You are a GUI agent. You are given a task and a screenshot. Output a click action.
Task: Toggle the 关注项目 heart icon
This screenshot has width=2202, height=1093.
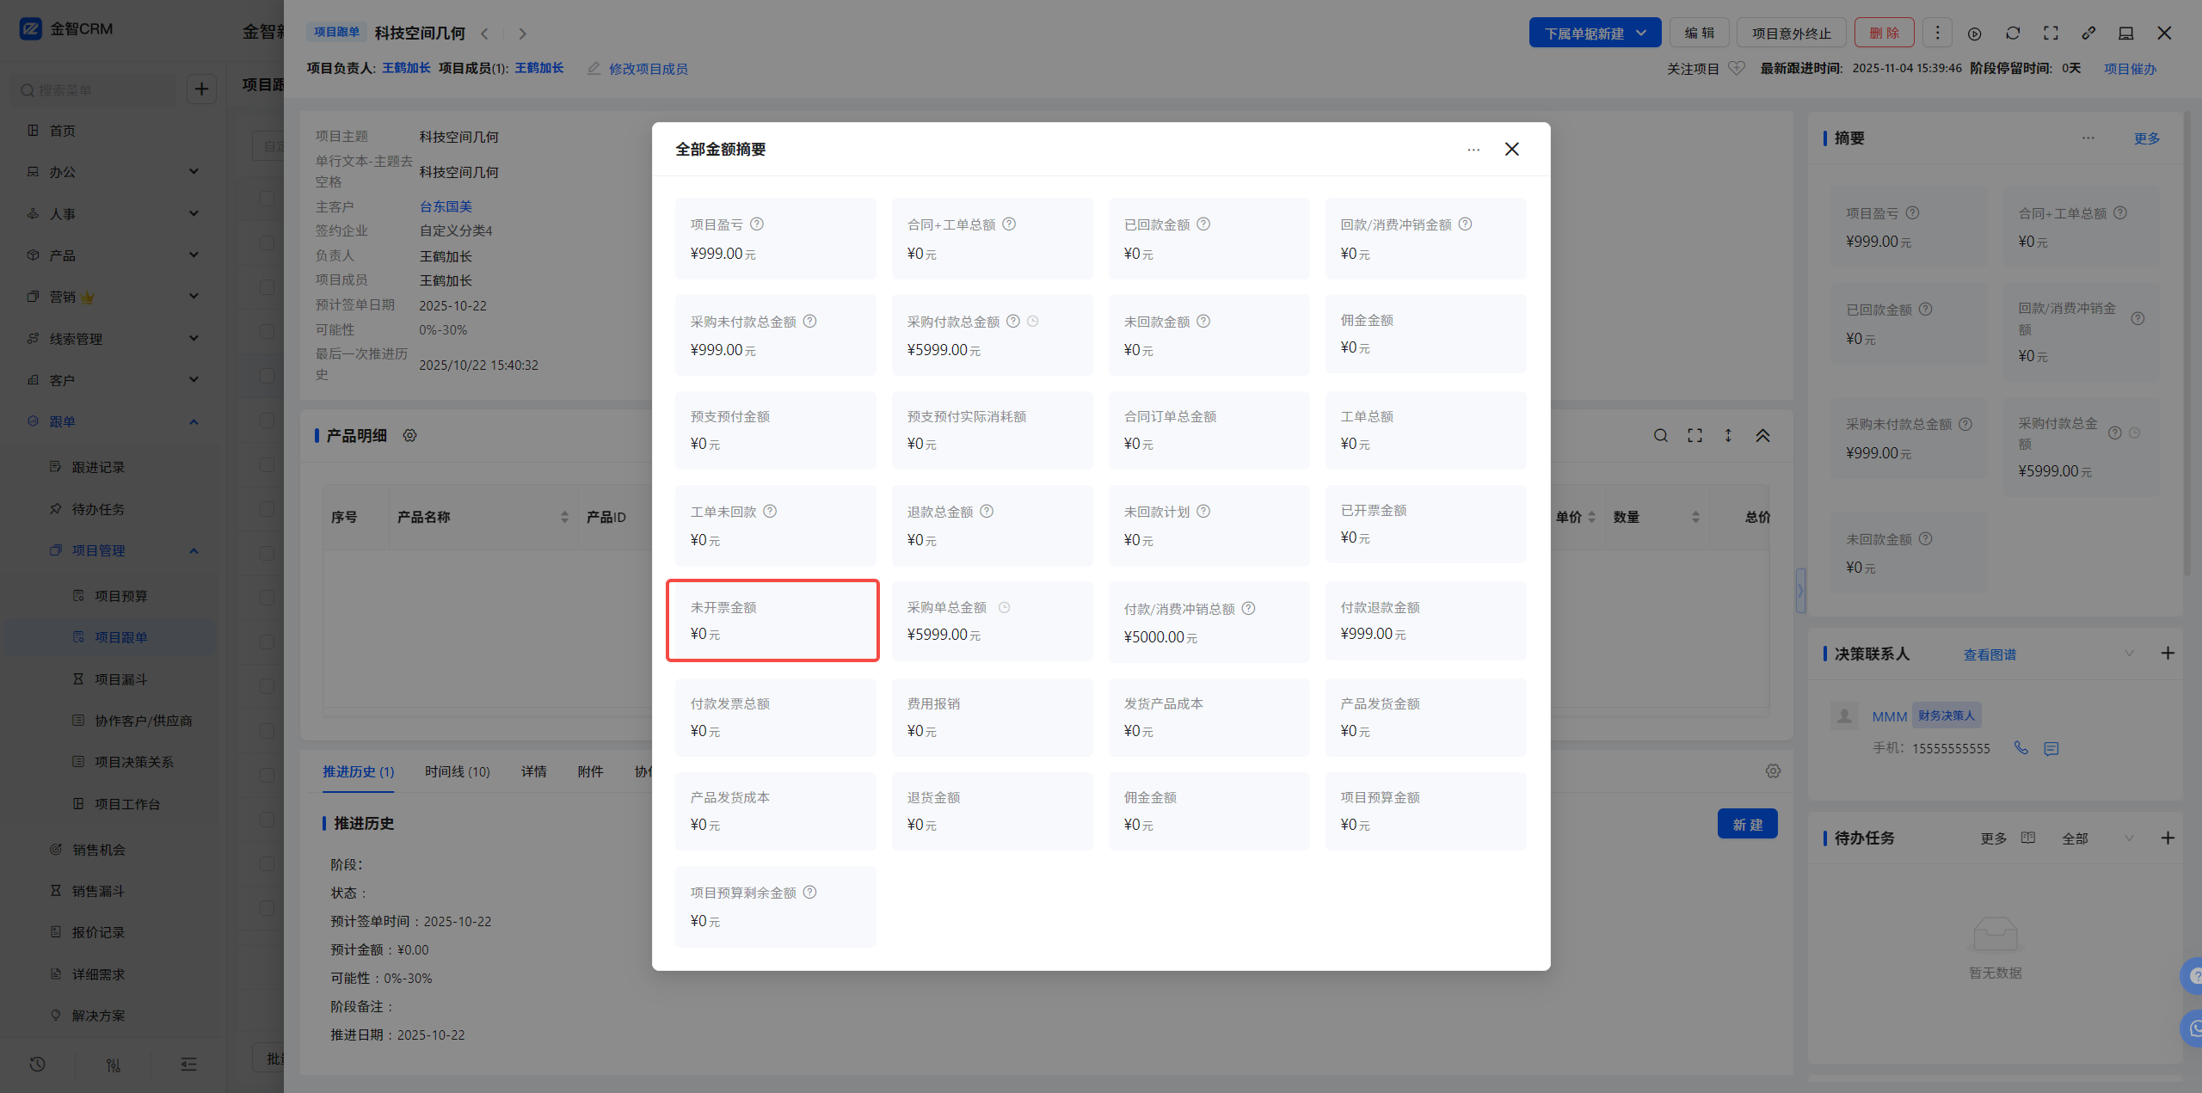[x=1737, y=69]
